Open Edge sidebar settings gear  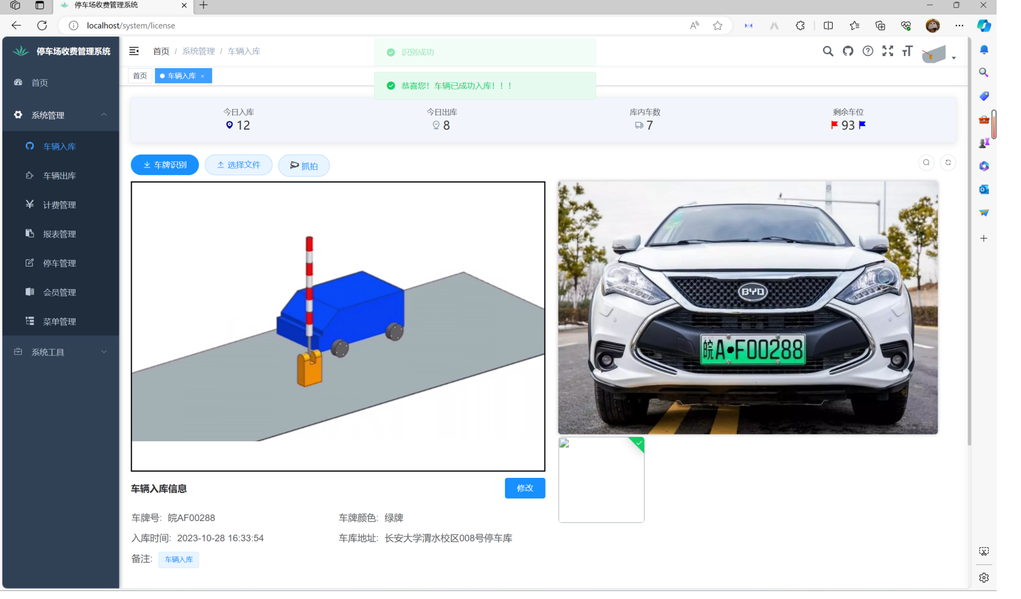coord(984,578)
